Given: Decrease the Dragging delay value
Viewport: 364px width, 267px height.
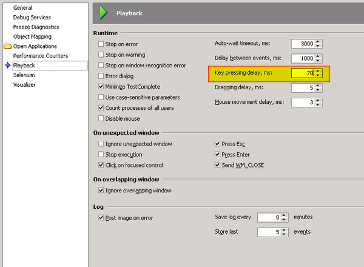Looking at the screenshot, I should click(318, 90).
